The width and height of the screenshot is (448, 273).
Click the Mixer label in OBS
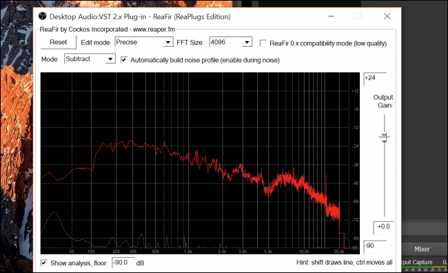pyautogui.click(x=422, y=249)
